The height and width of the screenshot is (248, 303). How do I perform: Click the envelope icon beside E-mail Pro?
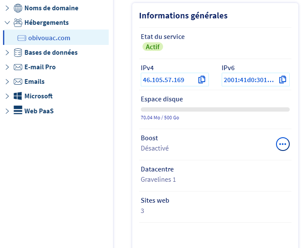[x=18, y=67]
